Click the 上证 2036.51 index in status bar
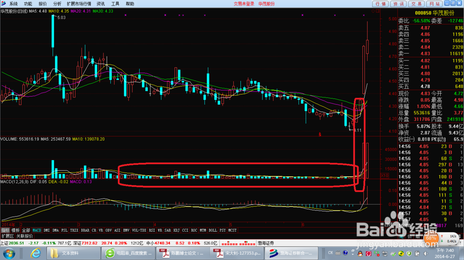 (12, 243)
